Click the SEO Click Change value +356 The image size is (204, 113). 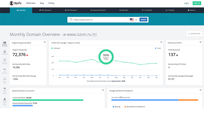click(15, 79)
